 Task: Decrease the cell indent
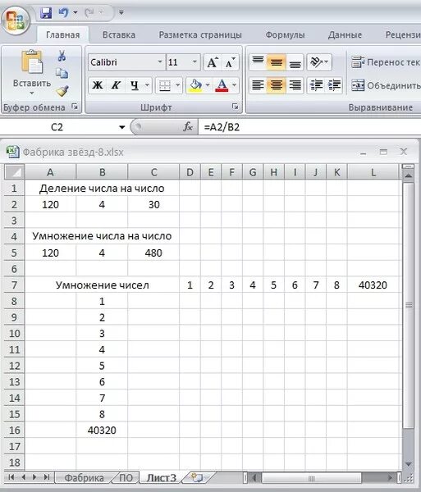click(316, 85)
